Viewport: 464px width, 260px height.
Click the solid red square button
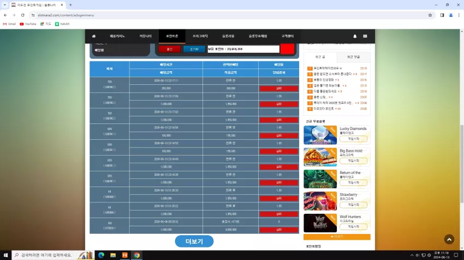[x=287, y=48]
